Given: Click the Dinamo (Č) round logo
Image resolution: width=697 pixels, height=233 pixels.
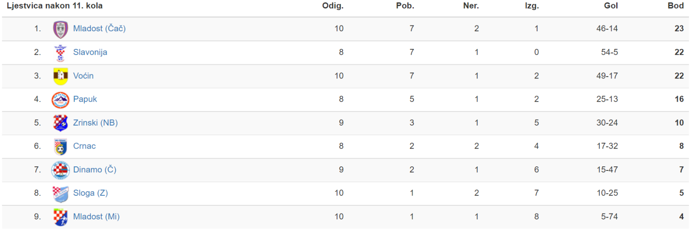Looking at the screenshot, I should pos(60,170).
